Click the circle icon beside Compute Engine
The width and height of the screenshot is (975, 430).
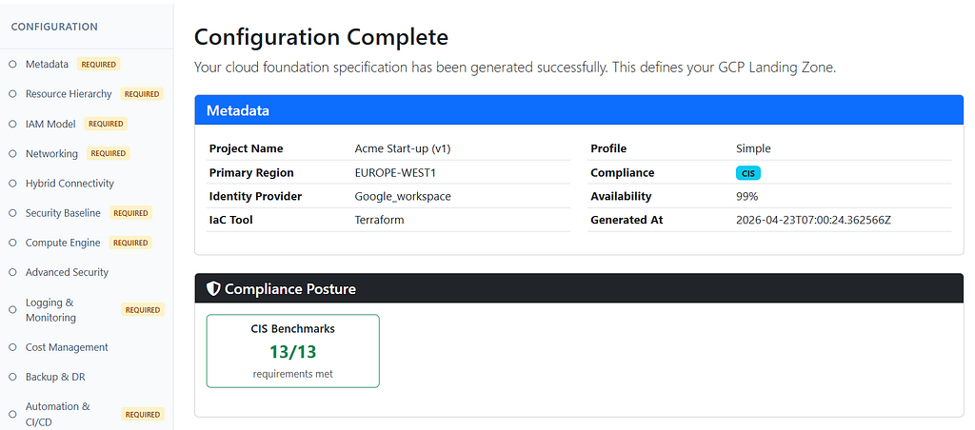tap(12, 243)
